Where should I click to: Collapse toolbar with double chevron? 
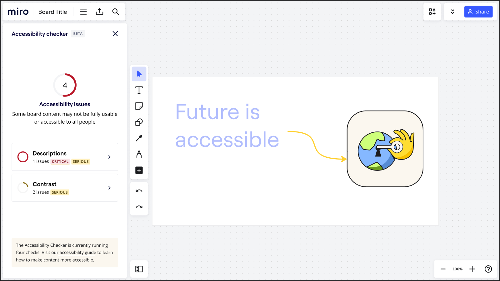452,12
